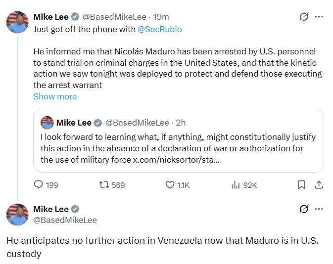The width and height of the screenshot is (333, 264).
Task: Click the repost icon showing 569
Action: click(x=104, y=185)
